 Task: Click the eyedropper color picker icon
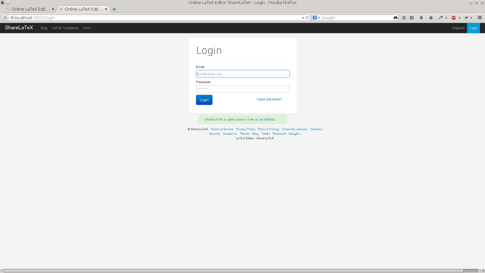(440, 18)
